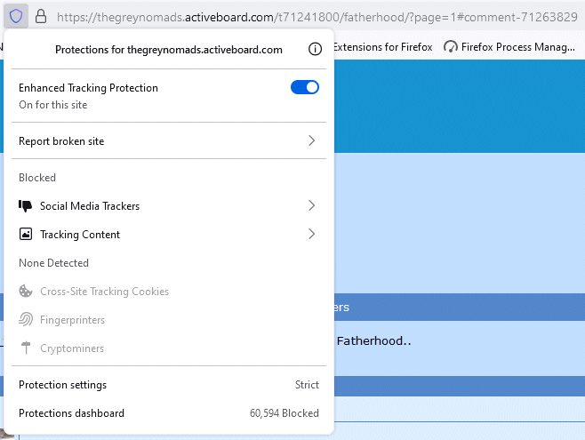The image size is (585, 440).
Task: Click the Firefox Process Manager gauge icon
Action: [x=450, y=46]
